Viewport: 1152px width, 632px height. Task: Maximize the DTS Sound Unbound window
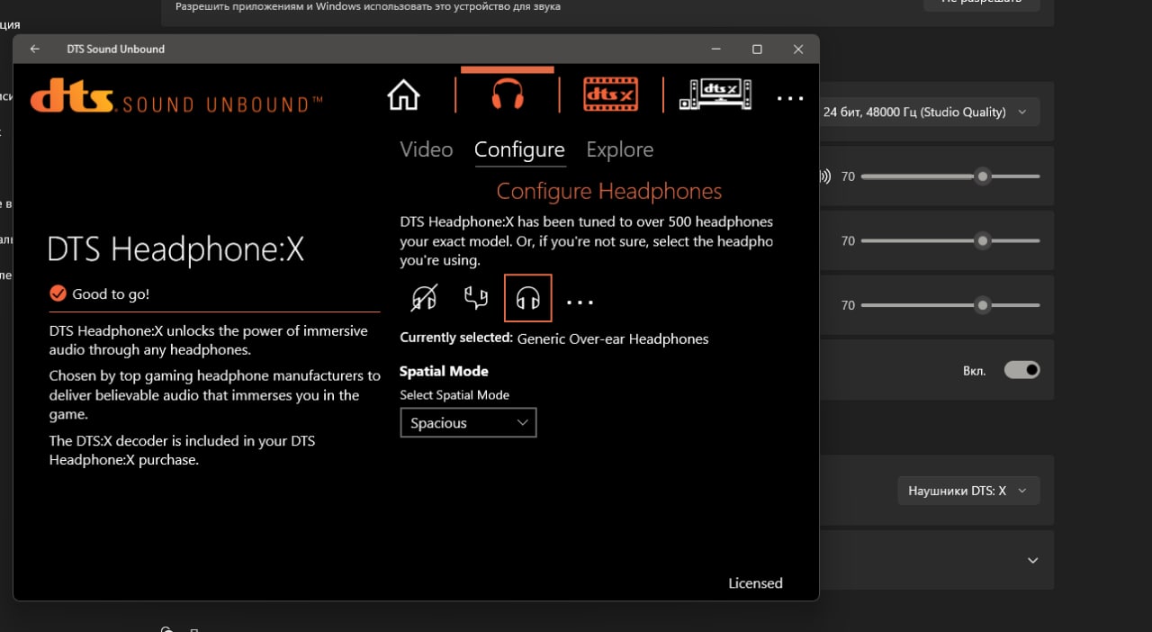pos(757,49)
